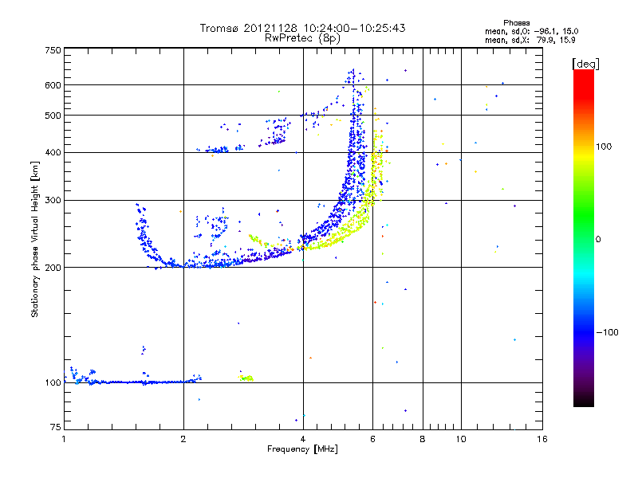Click the frequency axis tick label '16'

(542, 439)
